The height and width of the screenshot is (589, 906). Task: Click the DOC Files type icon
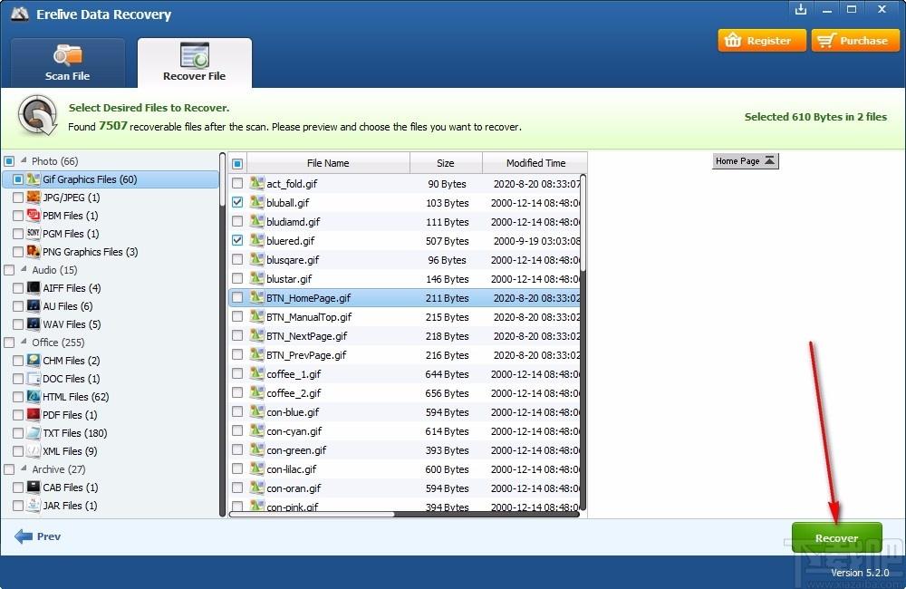coord(34,379)
